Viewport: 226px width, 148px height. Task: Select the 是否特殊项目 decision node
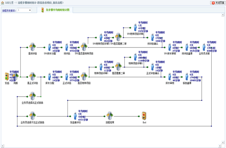click(84, 76)
